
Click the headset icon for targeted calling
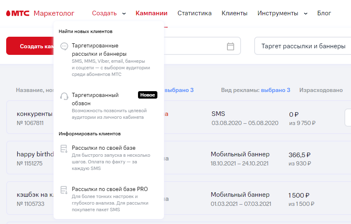point(64,96)
